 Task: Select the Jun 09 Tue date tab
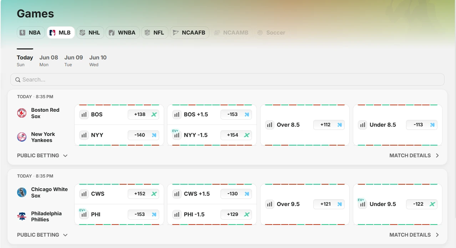[74, 60]
